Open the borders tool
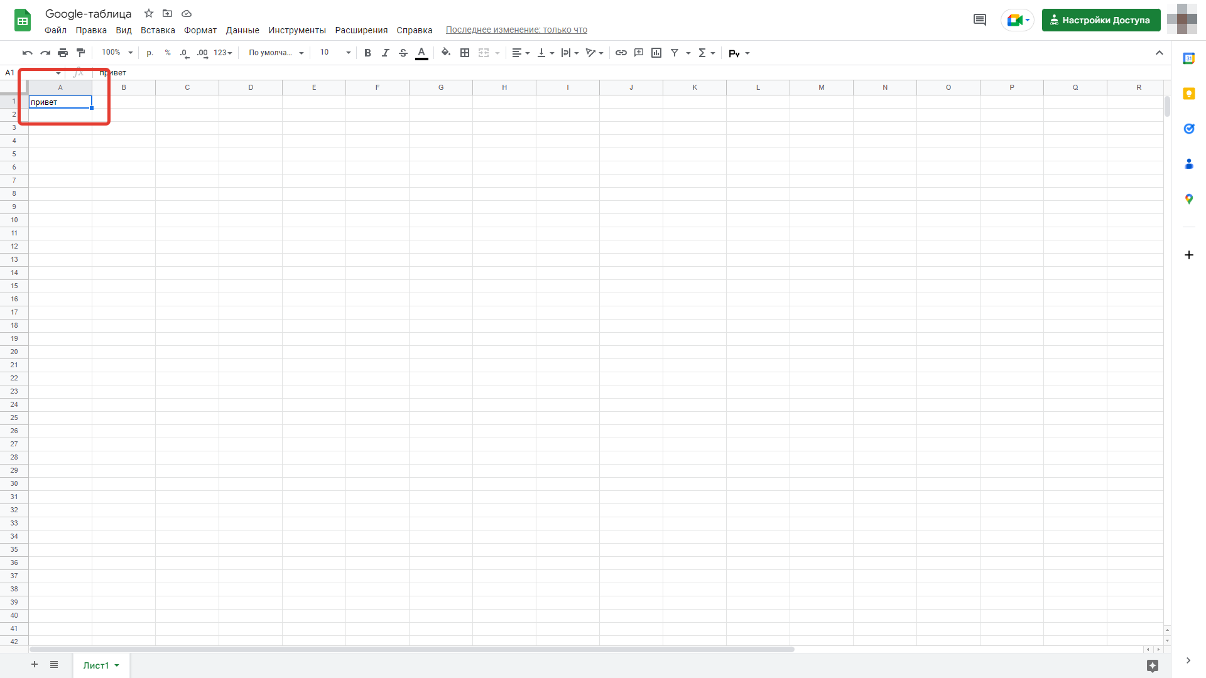 [465, 53]
